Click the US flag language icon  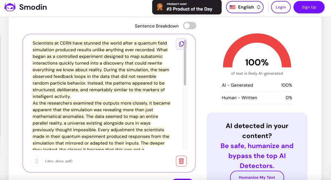click(232, 7)
